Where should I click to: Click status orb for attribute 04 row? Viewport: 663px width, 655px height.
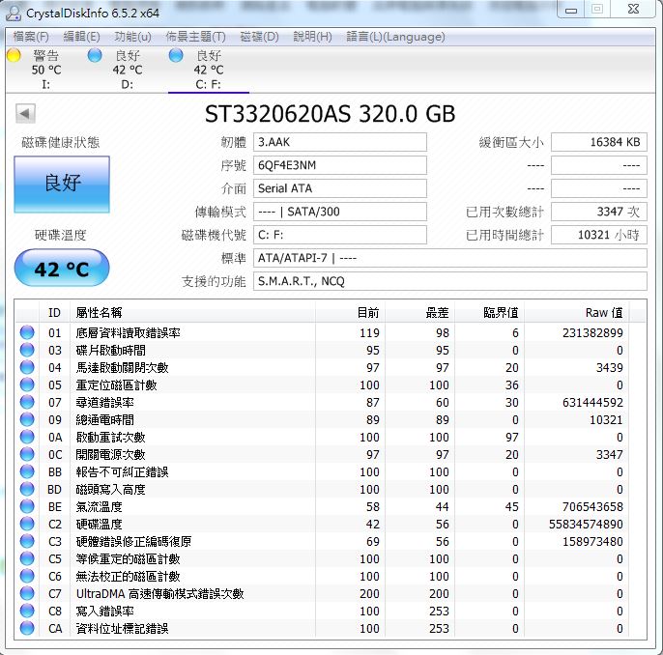click(27, 367)
